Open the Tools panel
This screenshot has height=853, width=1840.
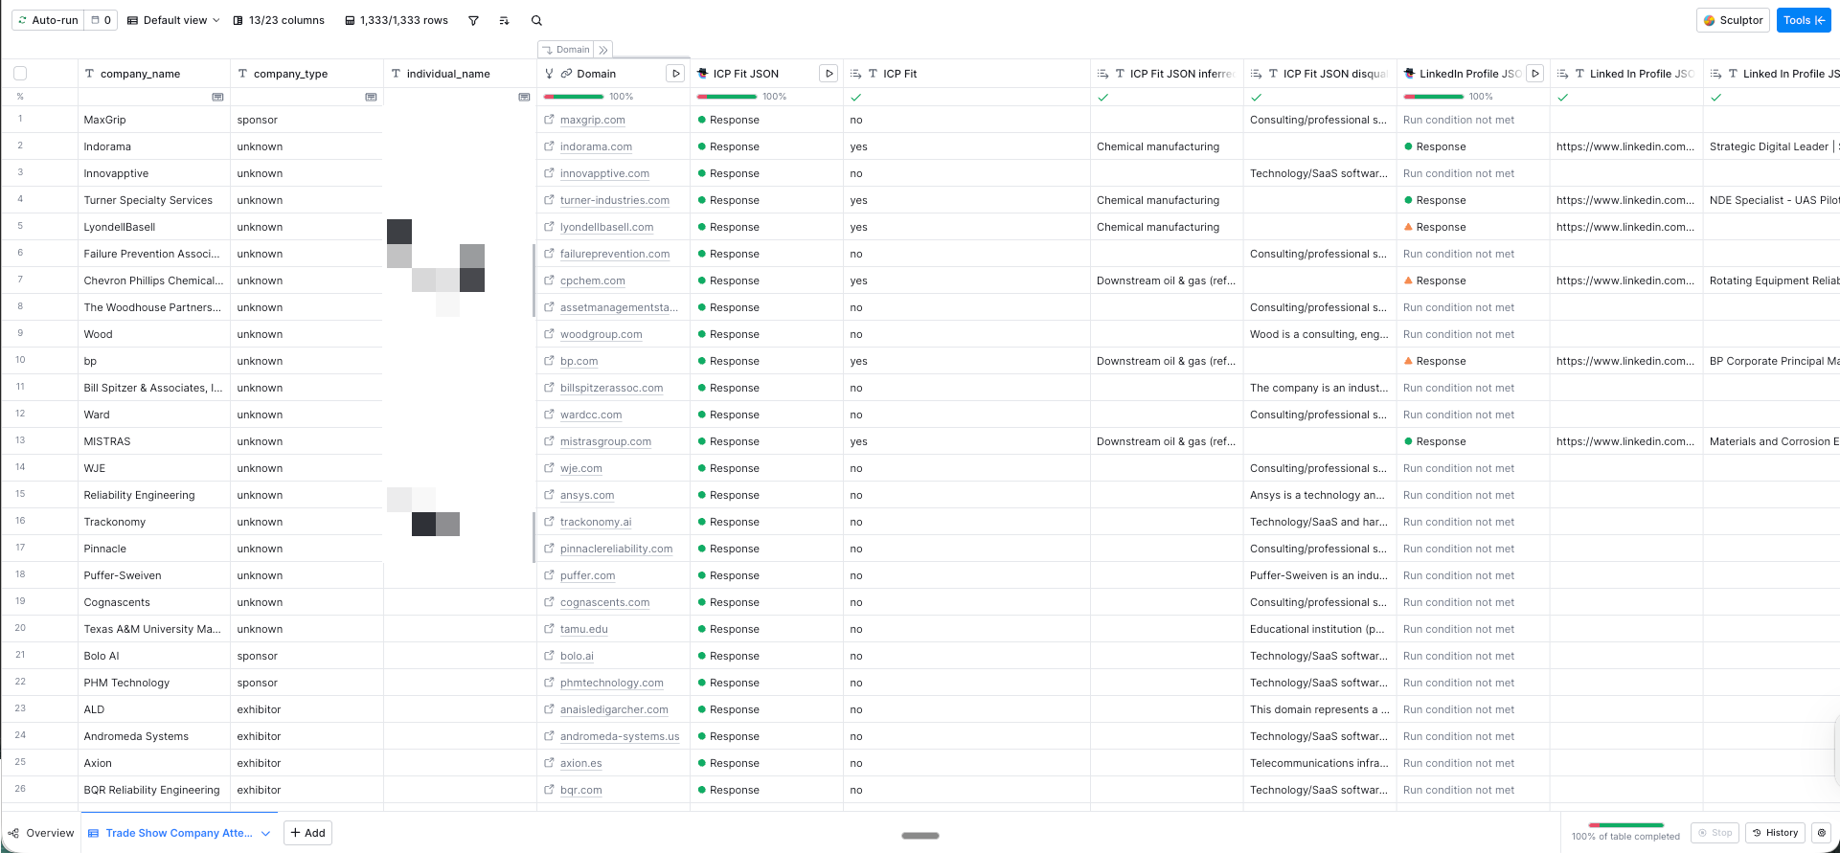[1804, 20]
